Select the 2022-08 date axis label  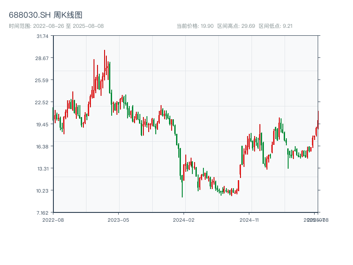tap(53, 220)
